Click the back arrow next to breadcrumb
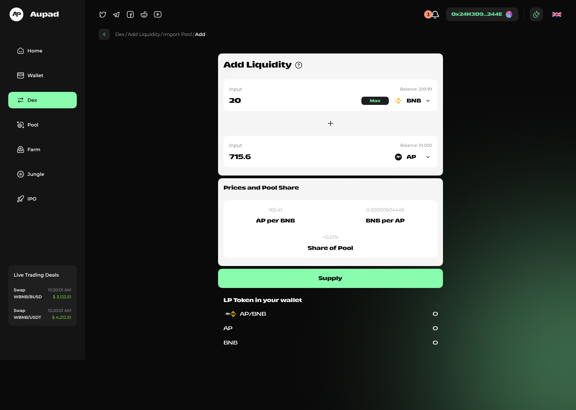 point(104,34)
